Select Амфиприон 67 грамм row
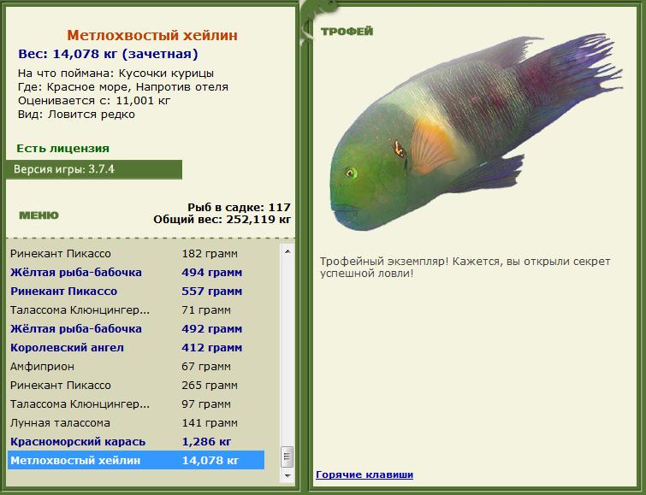This screenshot has height=495, width=646. 136,366
